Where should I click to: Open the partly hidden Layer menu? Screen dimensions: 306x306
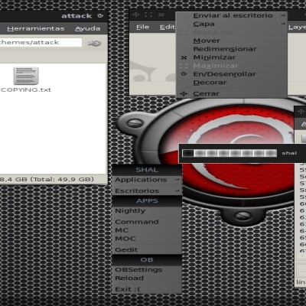coord(297,27)
